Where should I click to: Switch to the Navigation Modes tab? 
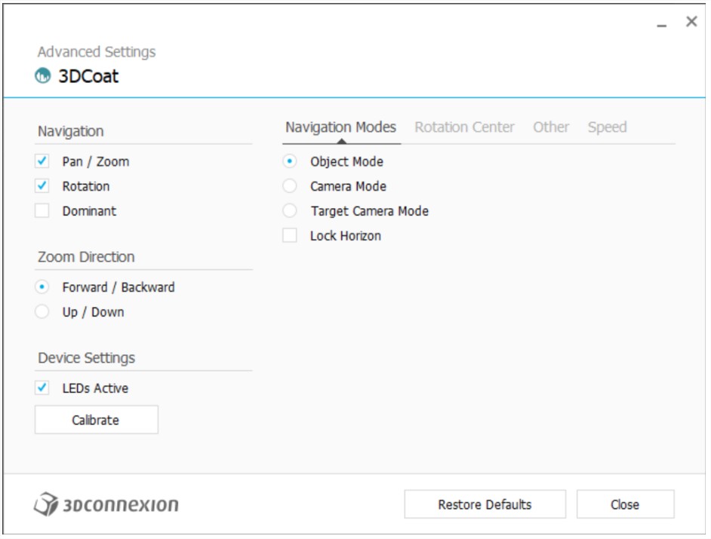click(341, 127)
